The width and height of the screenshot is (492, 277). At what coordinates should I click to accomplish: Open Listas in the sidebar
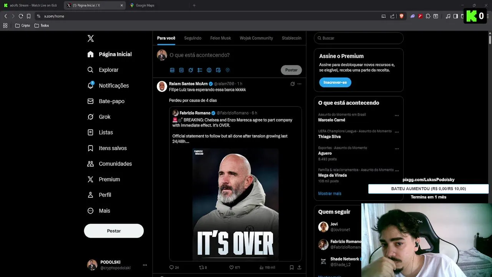tap(100, 132)
